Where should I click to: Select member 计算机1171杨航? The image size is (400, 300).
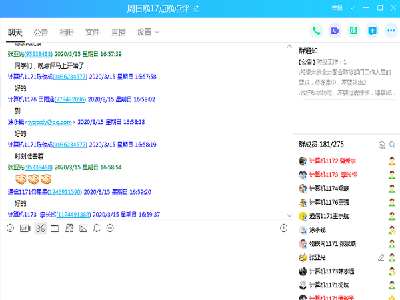pos(347,285)
